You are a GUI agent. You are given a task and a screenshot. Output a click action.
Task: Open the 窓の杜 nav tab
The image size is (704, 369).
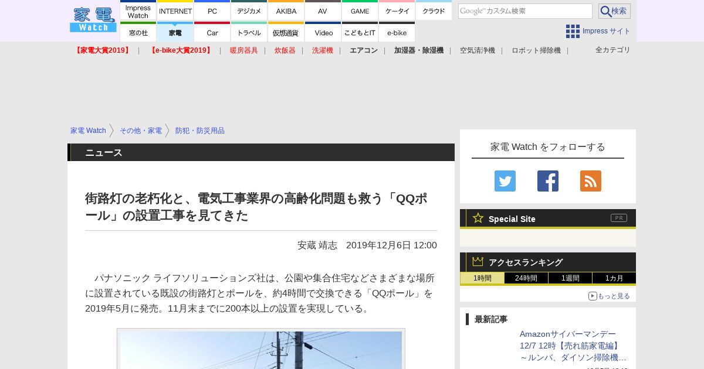138,32
